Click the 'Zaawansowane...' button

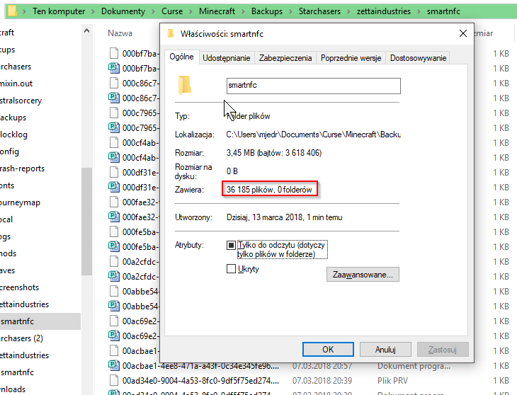(363, 274)
